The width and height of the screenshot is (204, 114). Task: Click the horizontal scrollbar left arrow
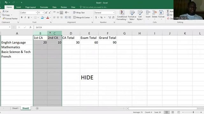pos(127,108)
